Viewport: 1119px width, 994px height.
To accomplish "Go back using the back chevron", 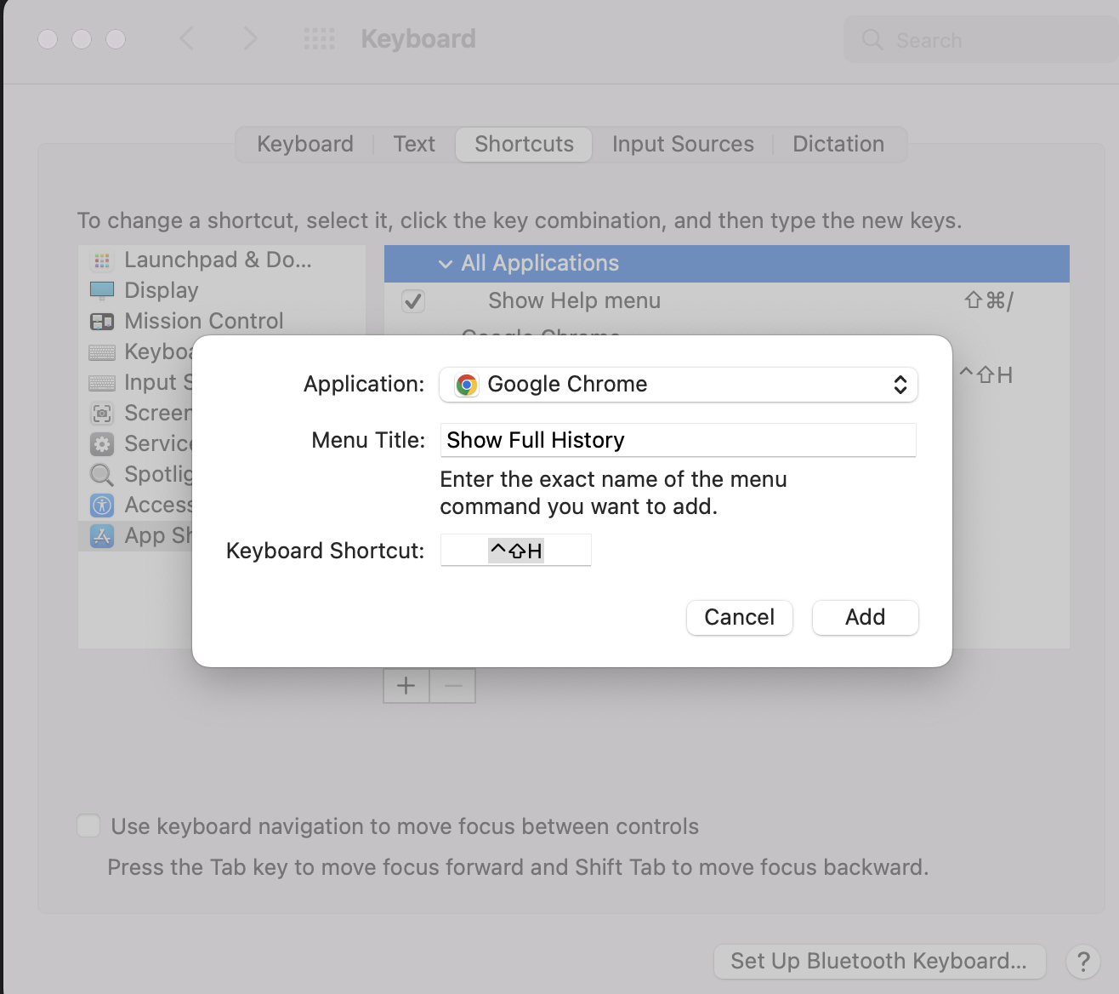I will coord(187,38).
